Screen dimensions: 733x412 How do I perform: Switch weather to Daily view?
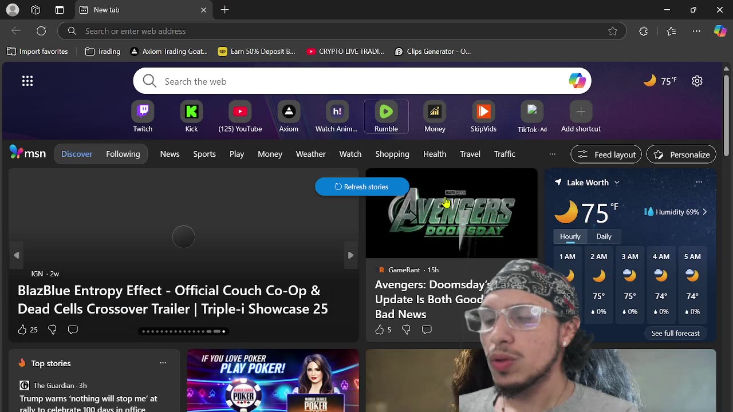[x=604, y=236]
